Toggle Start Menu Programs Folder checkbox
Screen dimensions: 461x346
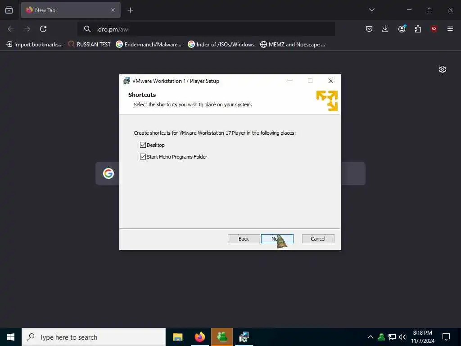(143, 156)
